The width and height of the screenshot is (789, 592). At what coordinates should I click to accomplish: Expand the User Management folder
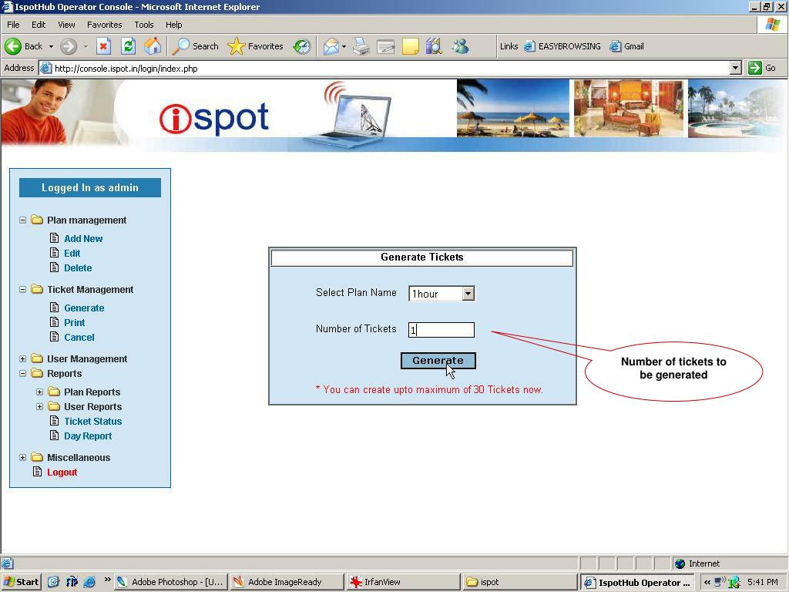click(22, 359)
